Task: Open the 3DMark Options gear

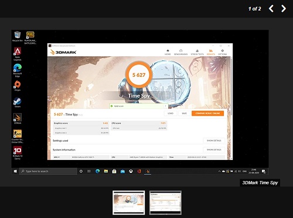Action: coord(222,52)
